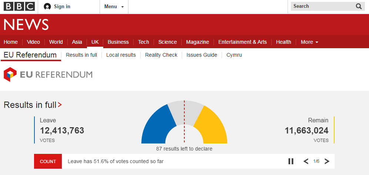Open the Tech section

(x=143, y=42)
